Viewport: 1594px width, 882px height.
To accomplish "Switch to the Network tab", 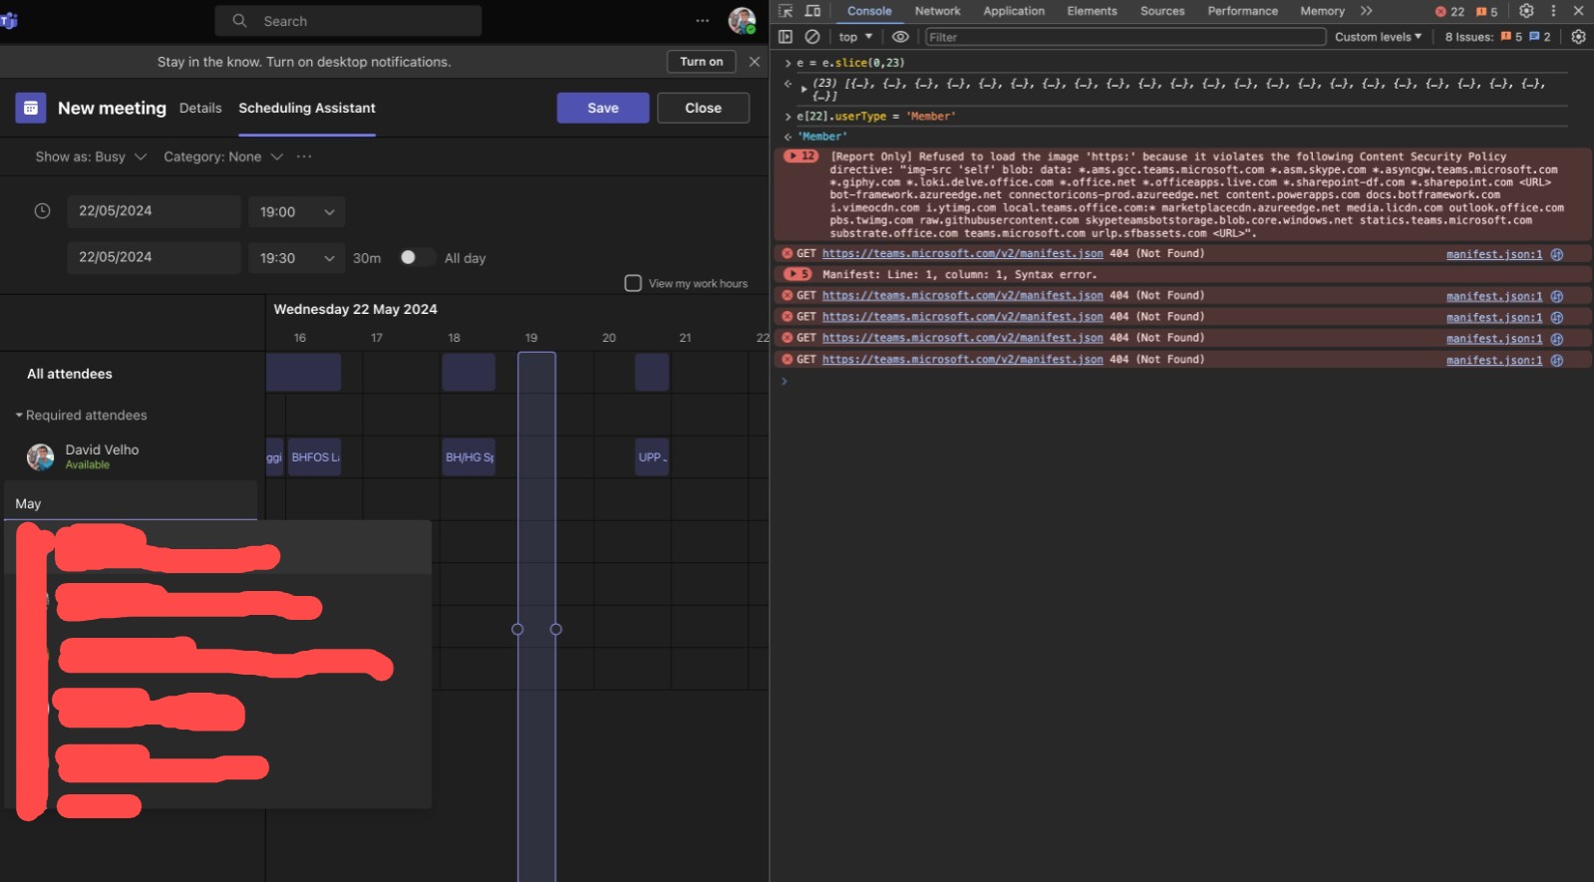I will click(x=937, y=11).
